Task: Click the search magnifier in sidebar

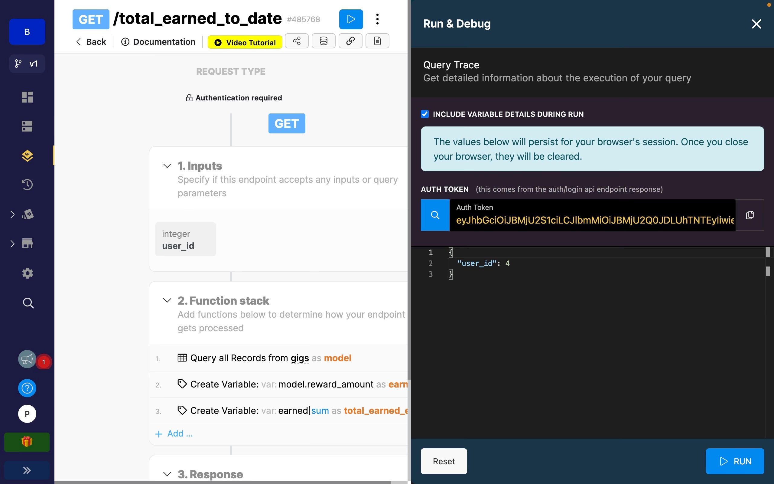Action: click(x=28, y=303)
